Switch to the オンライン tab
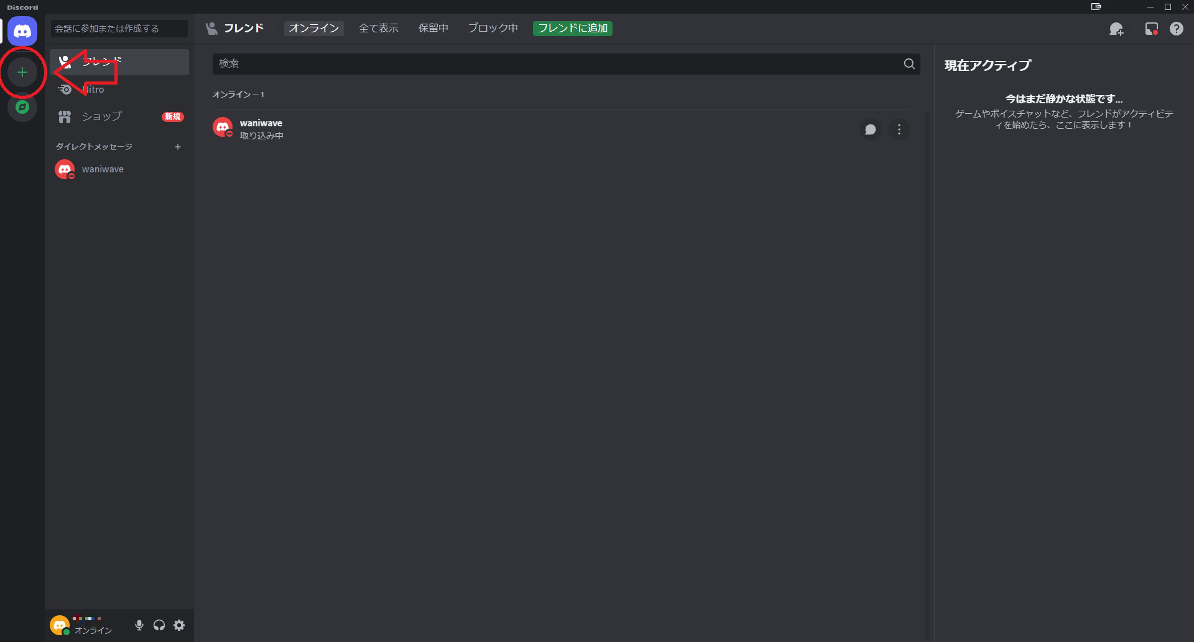Image resolution: width=1194 pixels, height=642 pixels. [x=314, y=29]
